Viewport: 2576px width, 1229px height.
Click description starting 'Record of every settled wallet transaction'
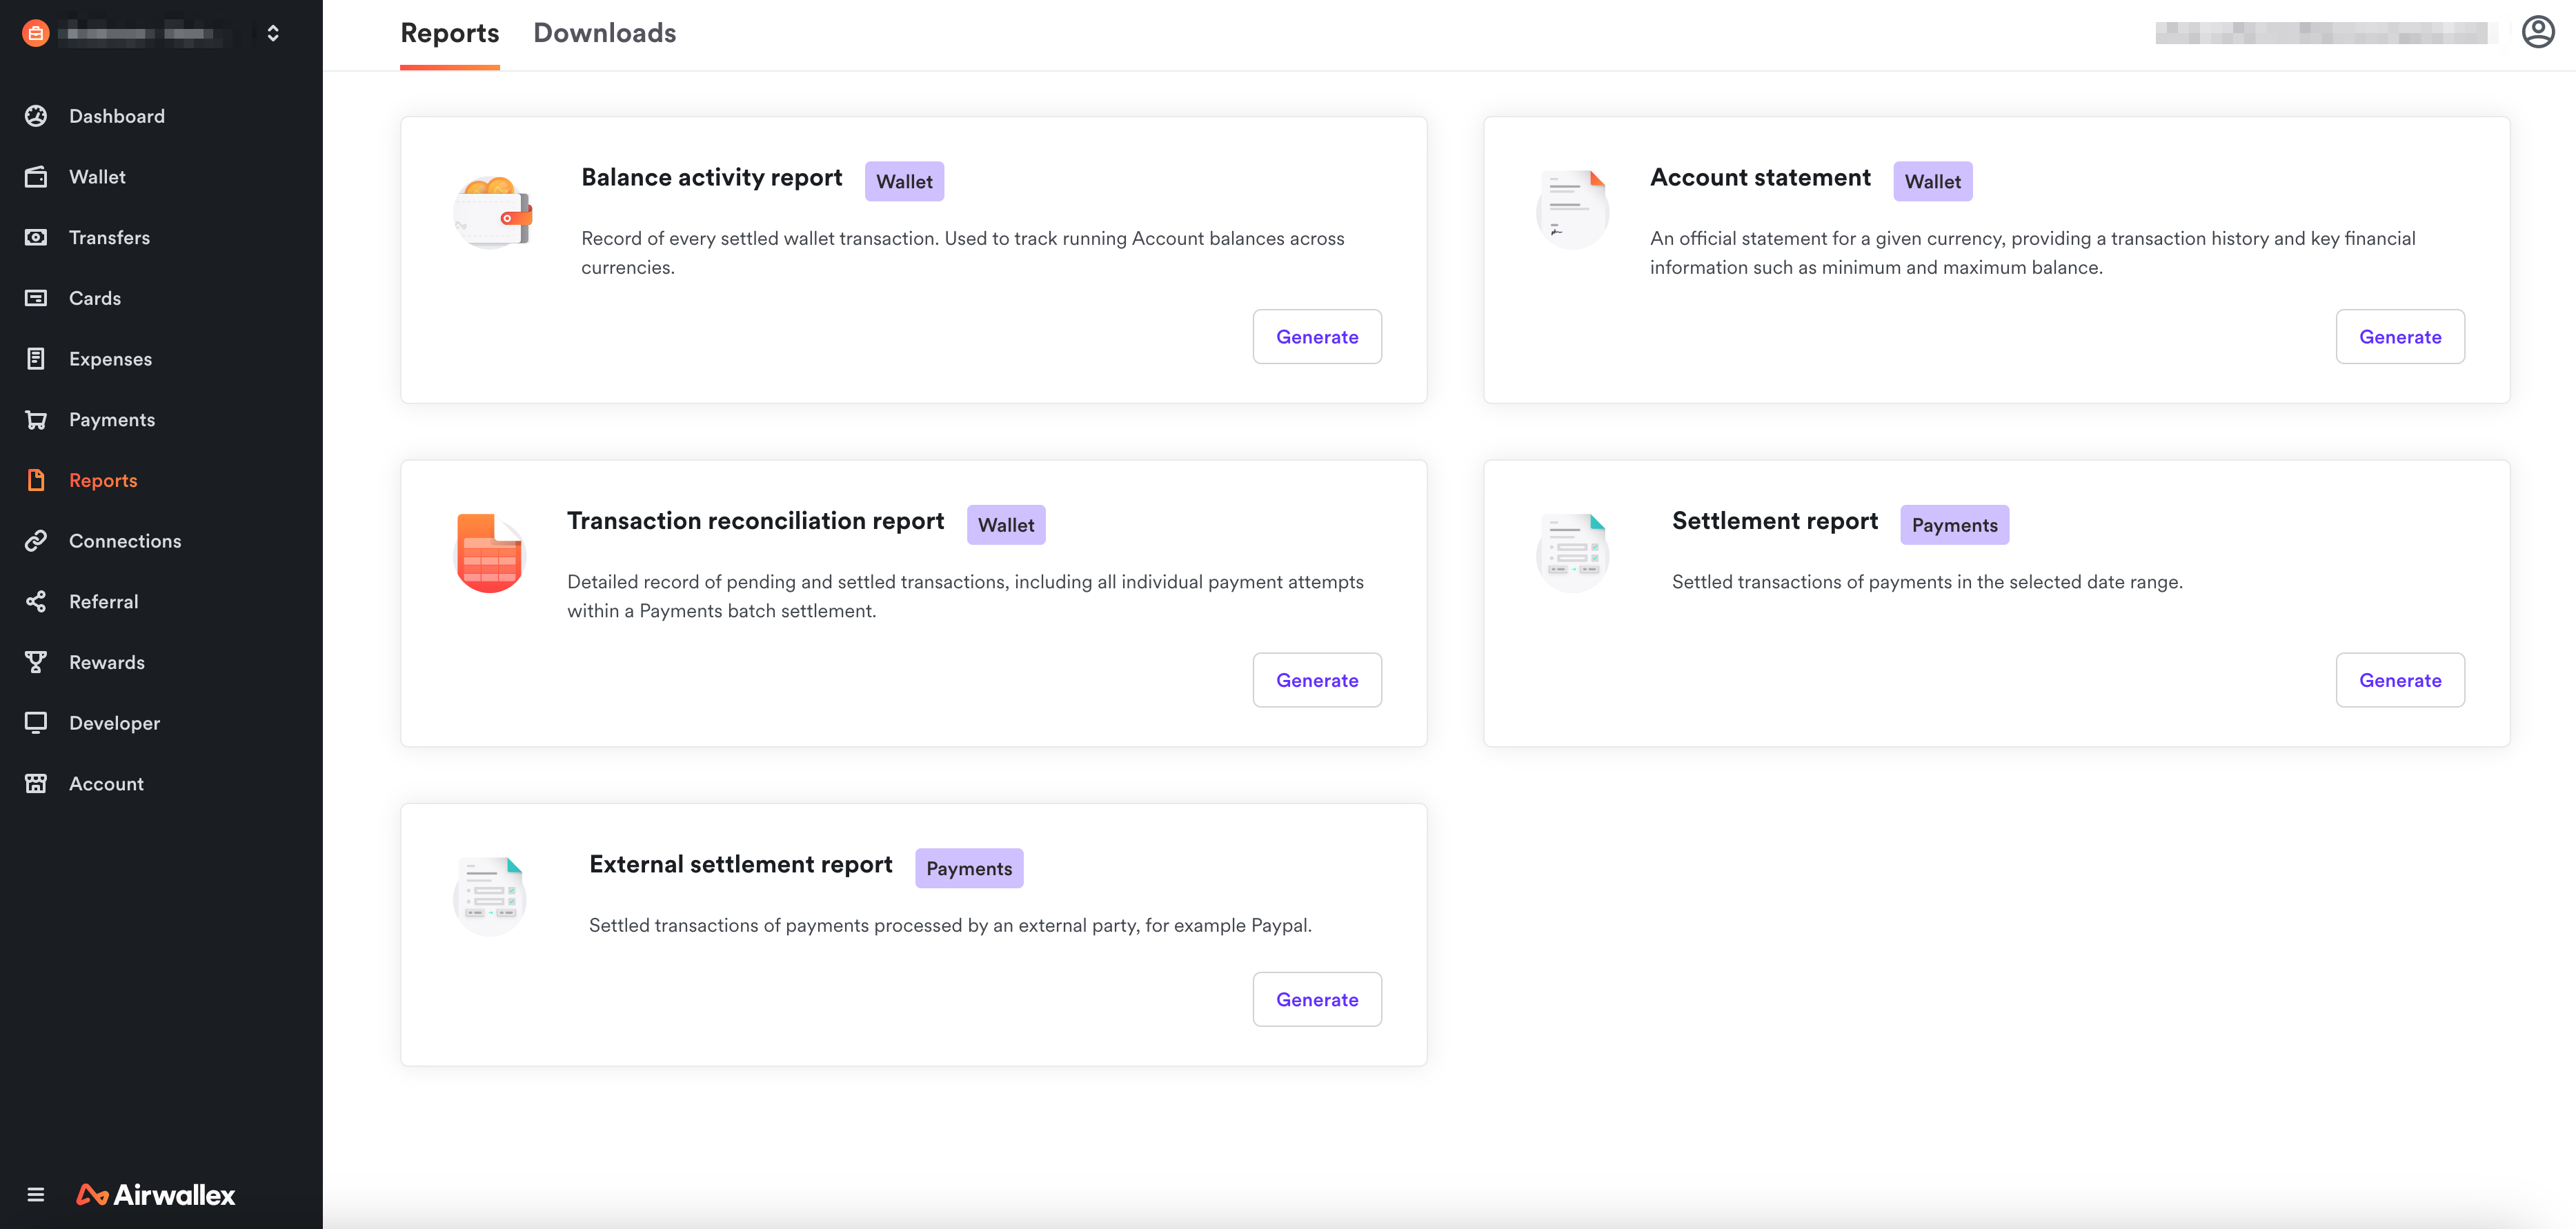click(963, 253)
